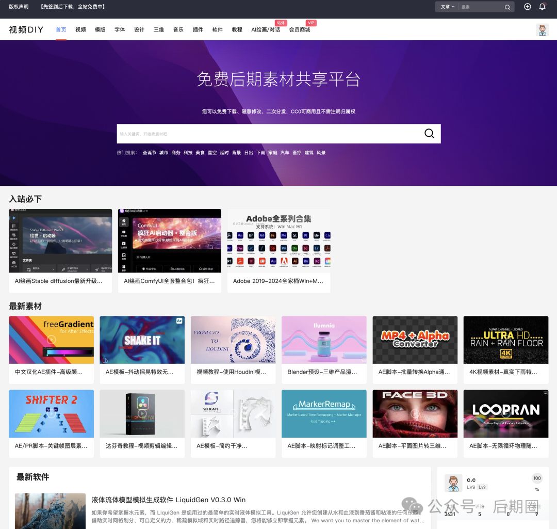Click the 汽车 hot search tag
The image size is (557, 529).
pyautogui.click(x=285, y=153)
